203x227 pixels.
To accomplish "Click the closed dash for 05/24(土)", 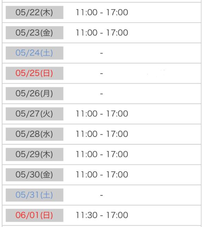I will [101, 53].
